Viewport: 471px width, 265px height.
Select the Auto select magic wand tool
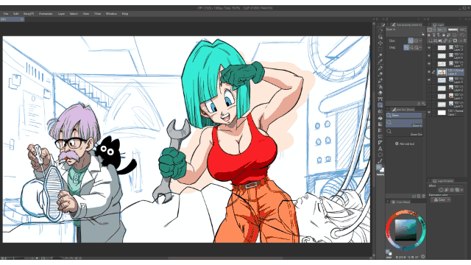[380, 56]
